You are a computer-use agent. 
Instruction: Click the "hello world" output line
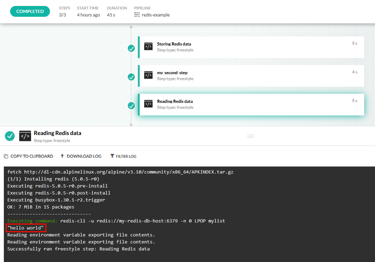(x=26, y=228)
